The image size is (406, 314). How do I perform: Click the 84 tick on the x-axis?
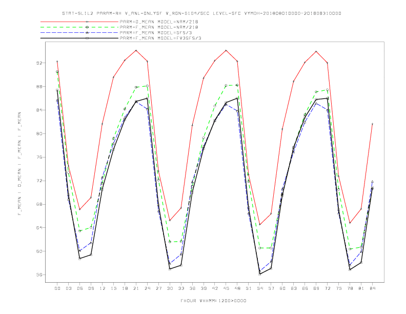pos(373,288)
